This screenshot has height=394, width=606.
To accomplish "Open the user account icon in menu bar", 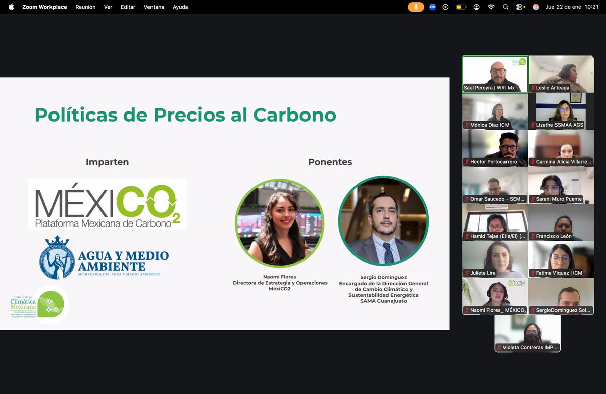I will tap(475, 7).
